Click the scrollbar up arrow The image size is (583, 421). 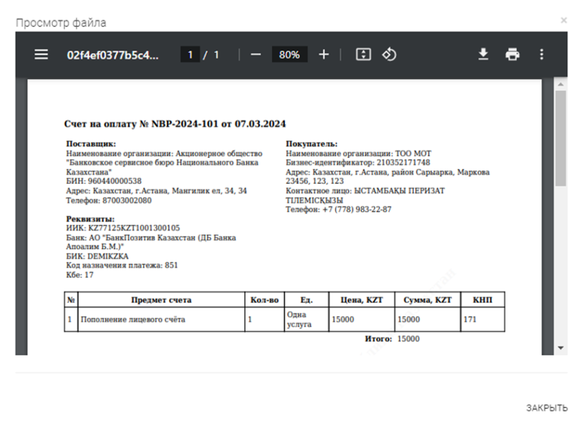(561, 85)
